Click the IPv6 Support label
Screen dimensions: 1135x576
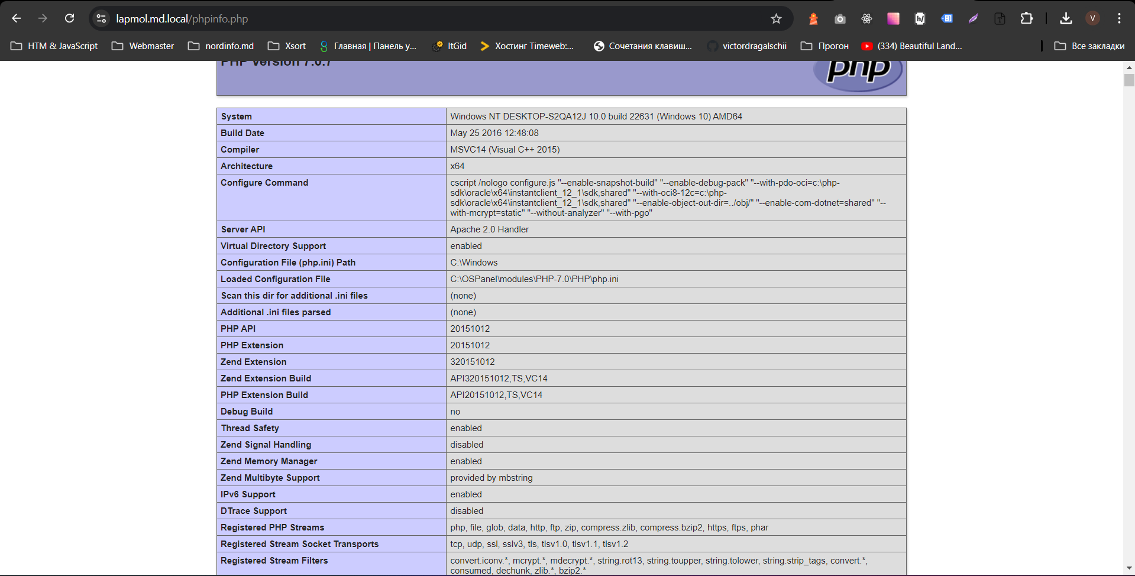(248, 494)
